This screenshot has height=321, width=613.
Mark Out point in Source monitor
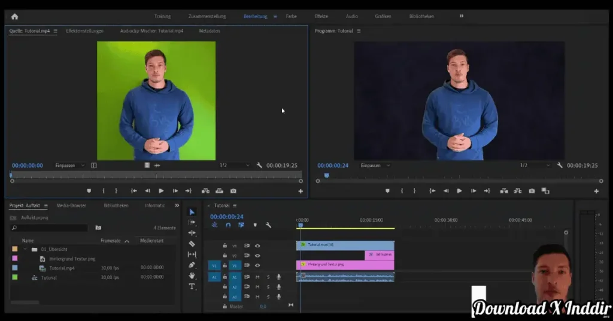[x=116, y=191]
